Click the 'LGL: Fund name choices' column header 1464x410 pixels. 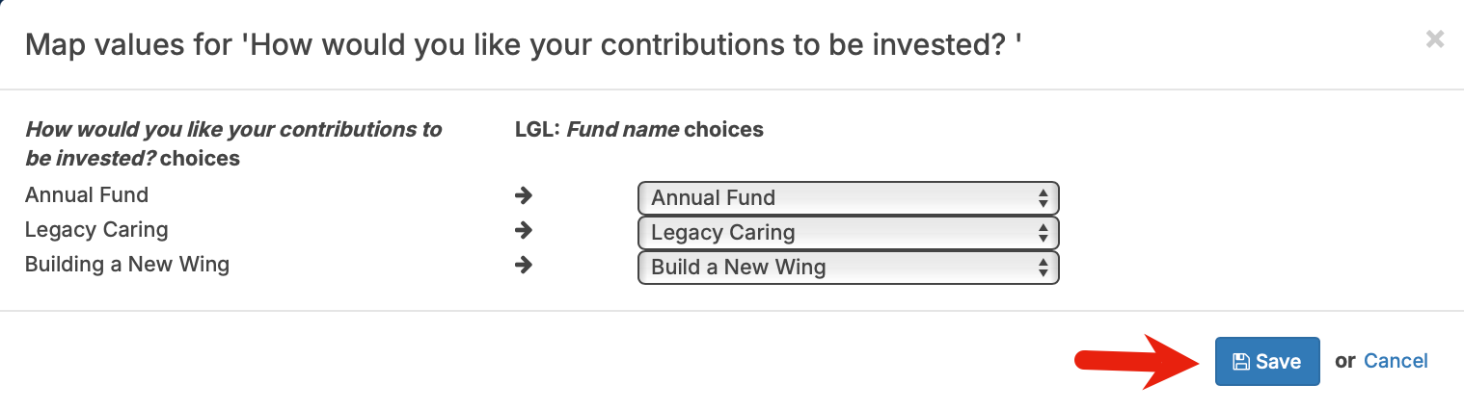pyautogui.click(x=639, y=129)
